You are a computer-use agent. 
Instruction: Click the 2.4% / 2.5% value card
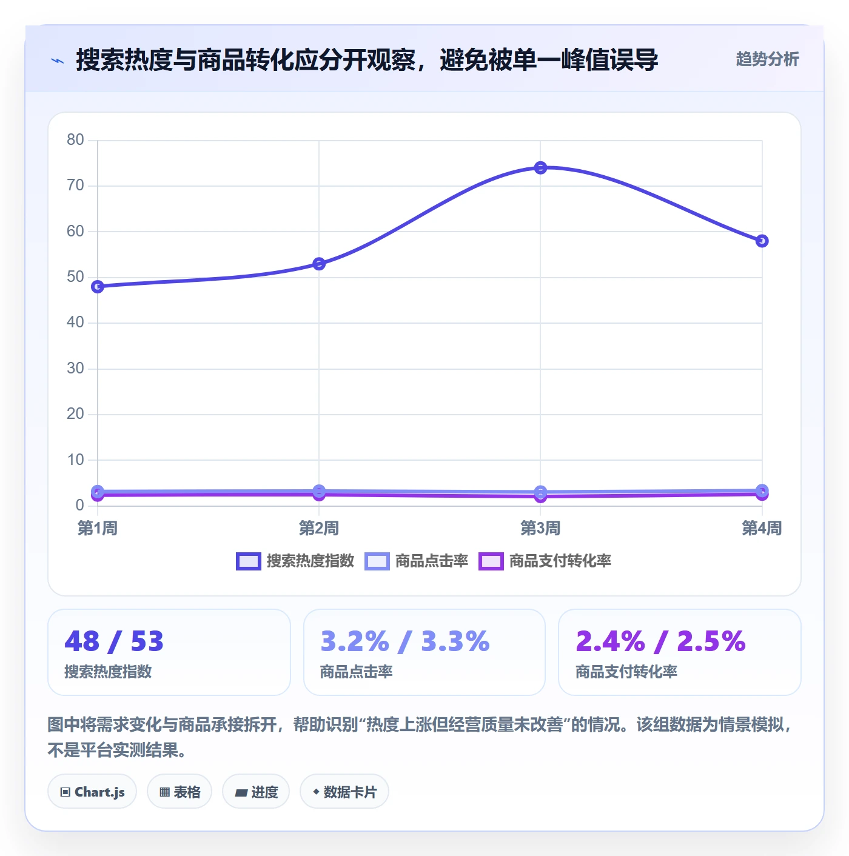pos(680,652)
